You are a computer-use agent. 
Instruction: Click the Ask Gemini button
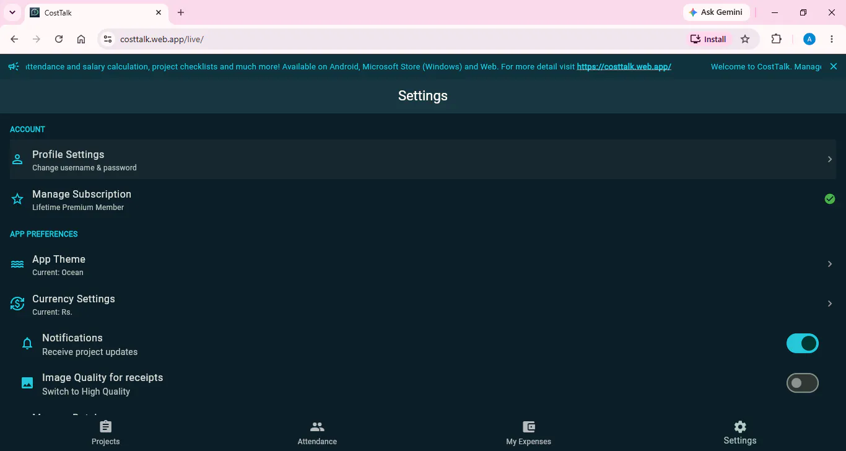click(x=717, y=12)
